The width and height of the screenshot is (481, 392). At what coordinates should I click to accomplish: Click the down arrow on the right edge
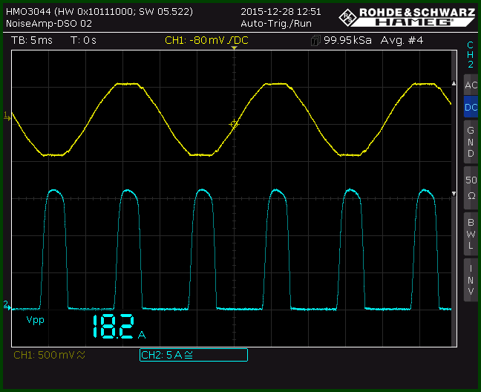454,194
